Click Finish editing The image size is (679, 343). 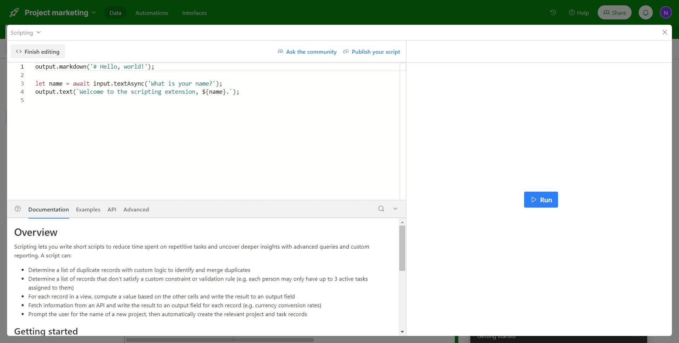(x=37, y=51)
